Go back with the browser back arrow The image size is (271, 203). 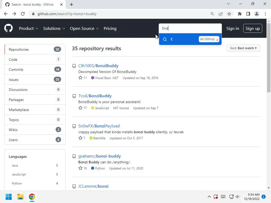pos(6,14)
